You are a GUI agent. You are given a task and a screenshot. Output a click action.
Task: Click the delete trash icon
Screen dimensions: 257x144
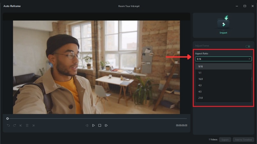[27, 125]
